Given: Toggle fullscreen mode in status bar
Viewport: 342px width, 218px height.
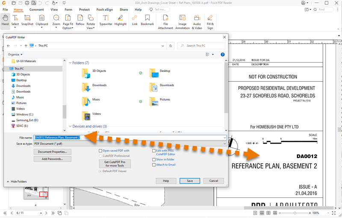Looking at the screenshot, I should (333, 213).
